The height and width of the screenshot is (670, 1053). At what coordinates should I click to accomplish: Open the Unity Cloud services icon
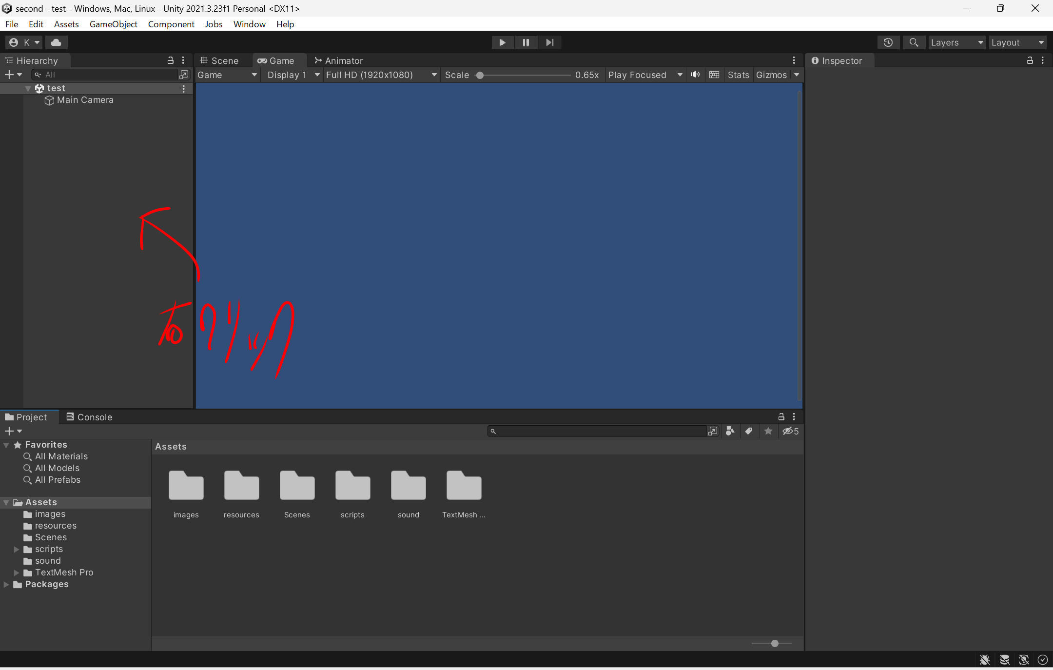[x=56, y=42]
